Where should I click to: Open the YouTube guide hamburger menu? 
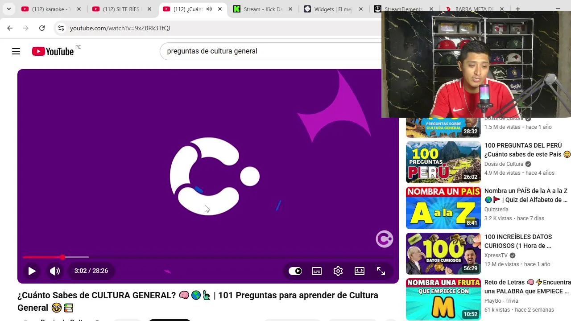click(16, 51)
